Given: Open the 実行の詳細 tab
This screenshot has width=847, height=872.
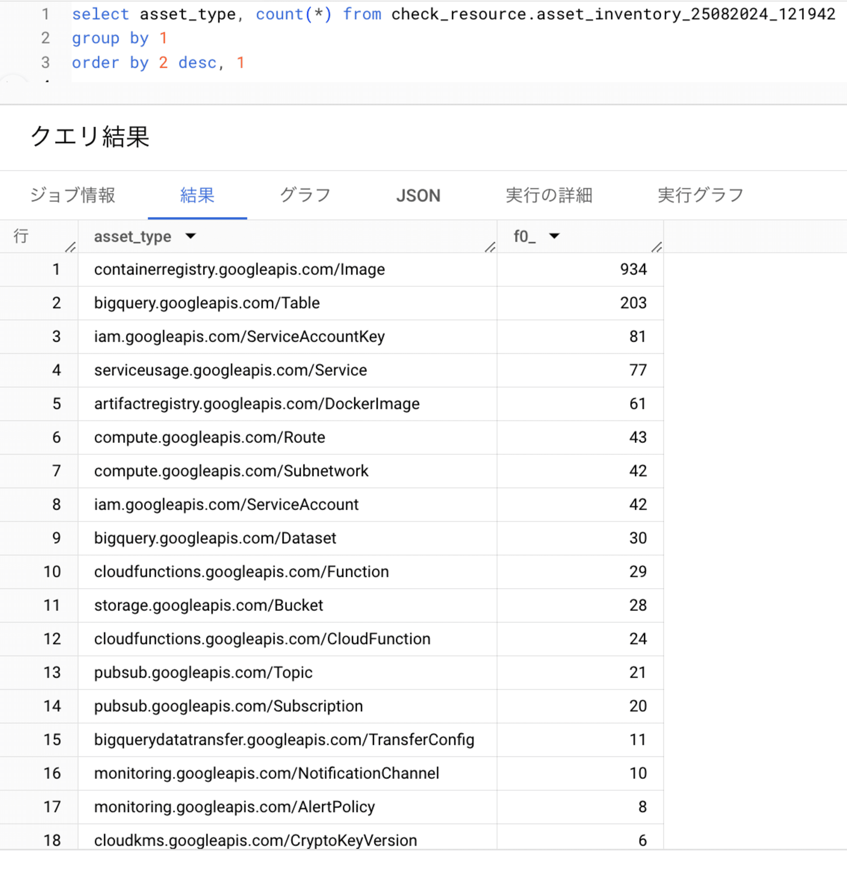Looking at the screenshot, I should [x=549, y=195].
